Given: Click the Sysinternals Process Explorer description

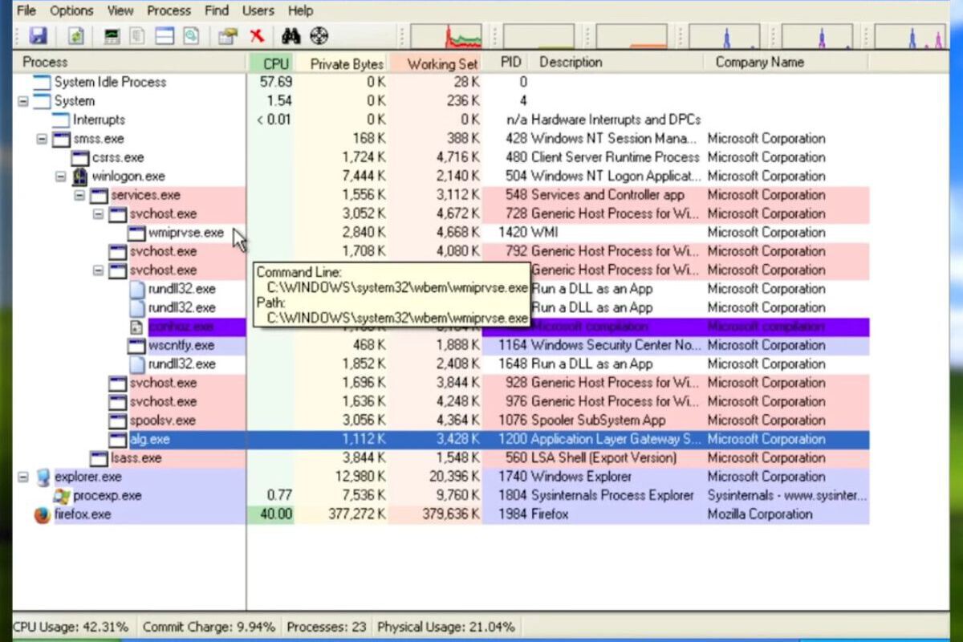Looking at the screenshot, I should coord(612,496).
